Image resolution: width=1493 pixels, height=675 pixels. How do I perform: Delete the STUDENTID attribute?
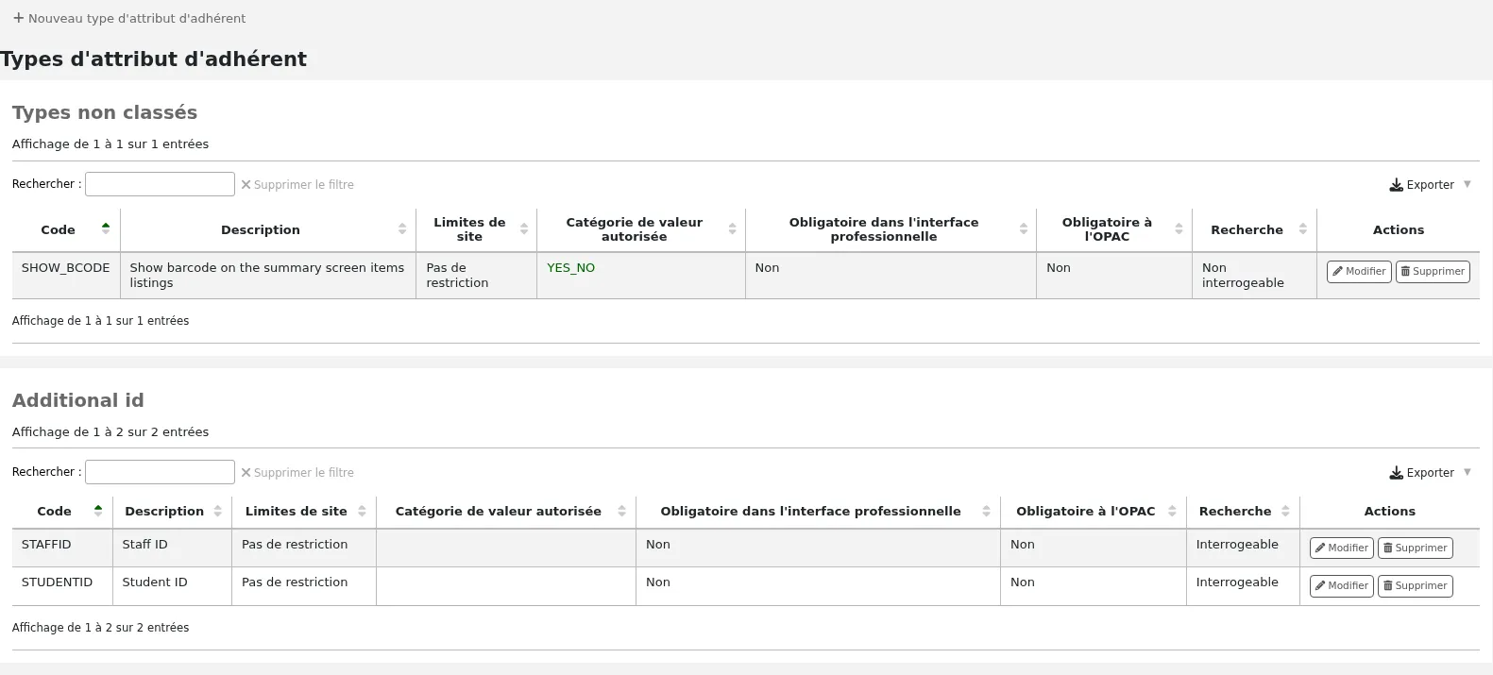tap(1416, 586)
